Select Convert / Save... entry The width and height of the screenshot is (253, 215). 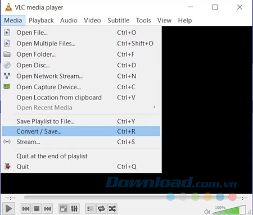[x=81, y=131]
